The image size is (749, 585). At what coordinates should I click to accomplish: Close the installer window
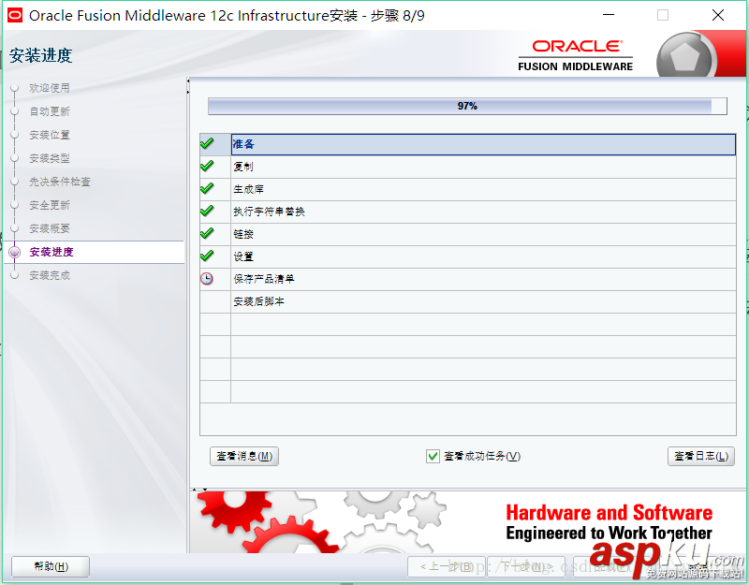[x=718, y=15]
